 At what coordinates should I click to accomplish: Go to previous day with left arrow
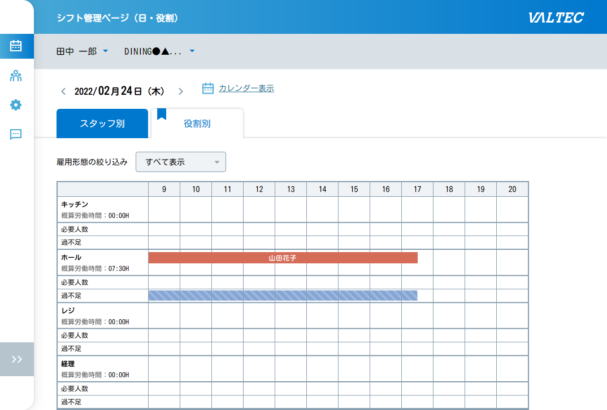(63, 91)
